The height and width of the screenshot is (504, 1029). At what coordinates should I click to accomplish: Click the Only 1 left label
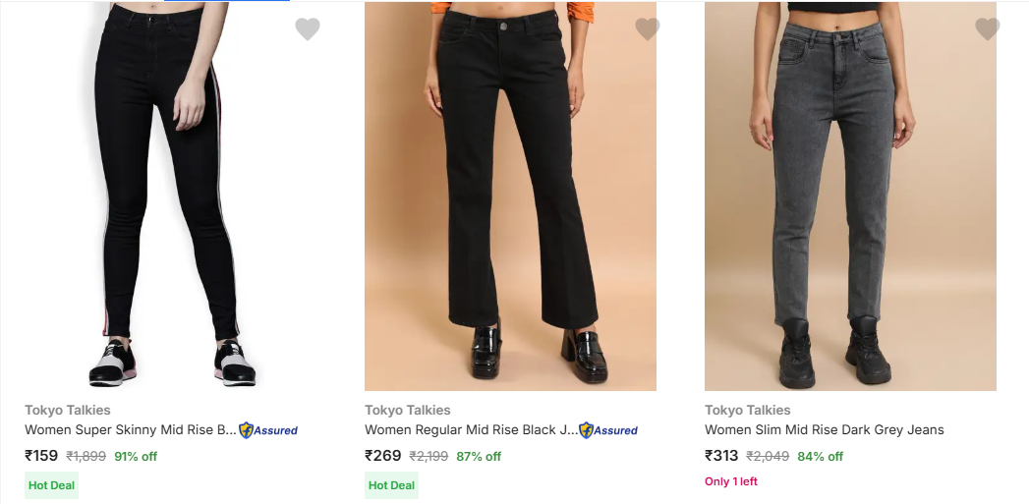coord(731,481)
